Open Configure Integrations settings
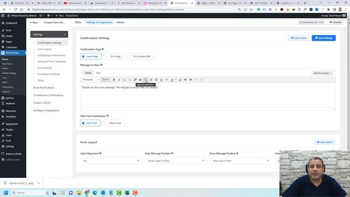Viewport: 350px width, 197px height. click(46, 111)
